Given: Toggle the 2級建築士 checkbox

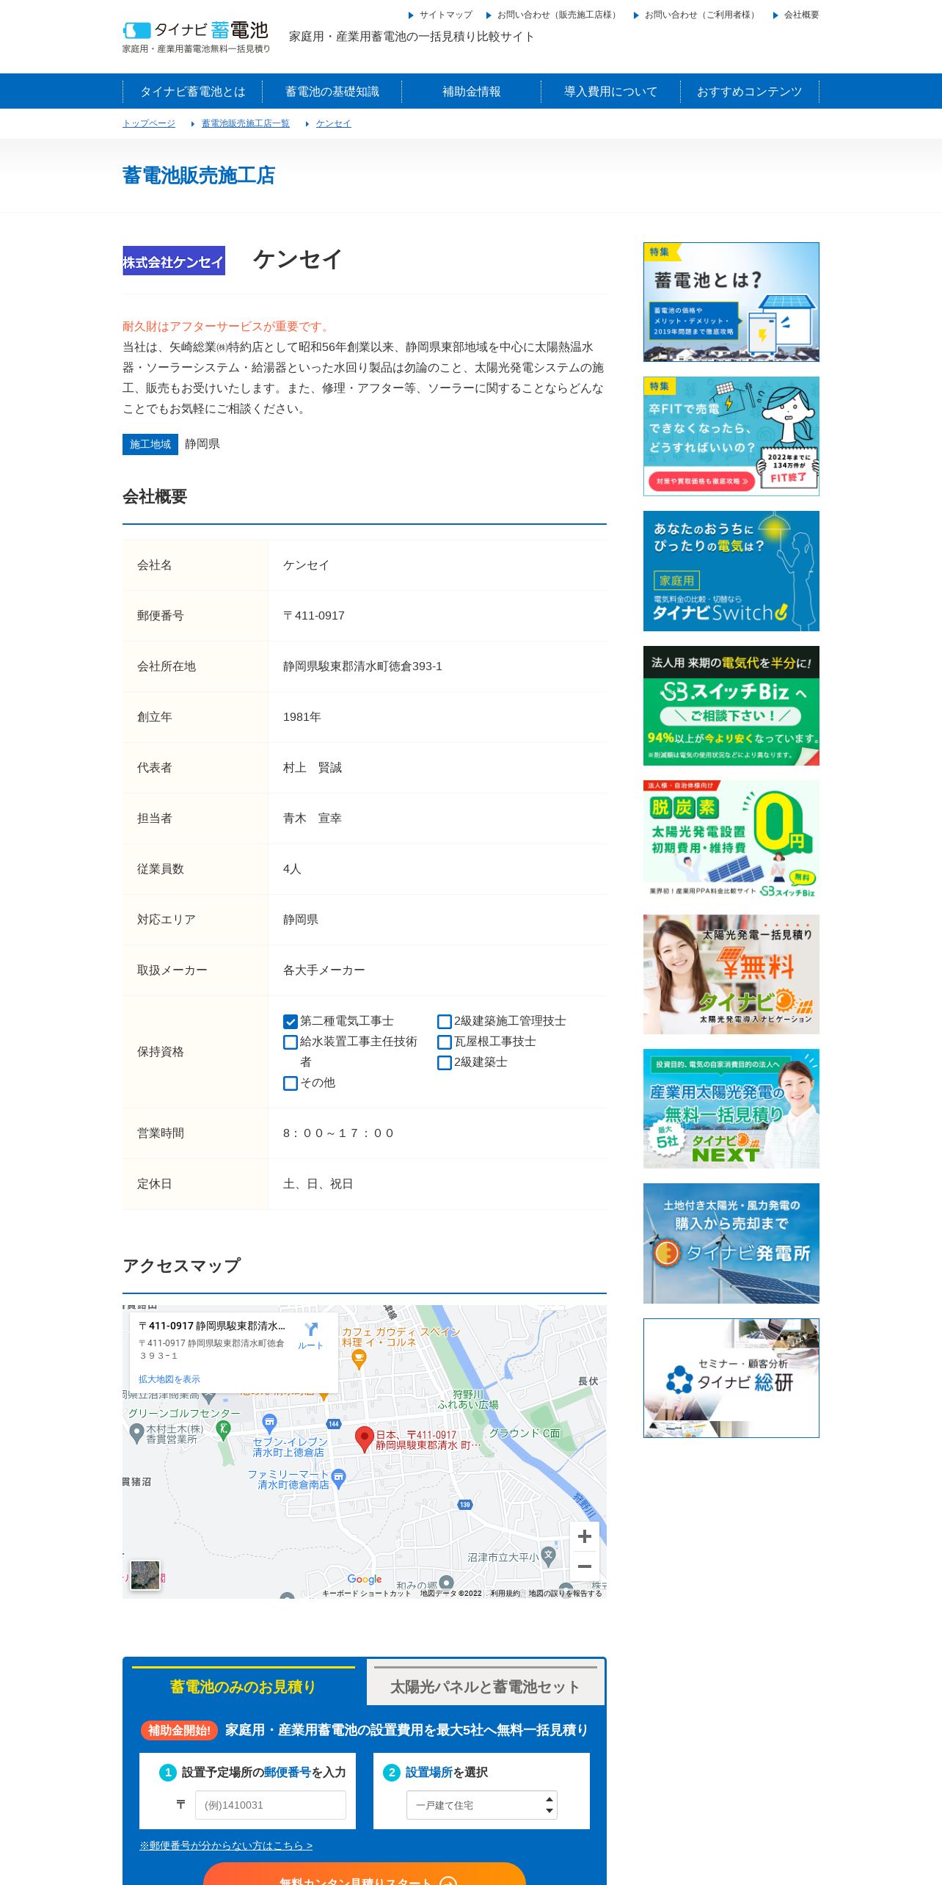Looking at the screenshot, I should 445,1062.
